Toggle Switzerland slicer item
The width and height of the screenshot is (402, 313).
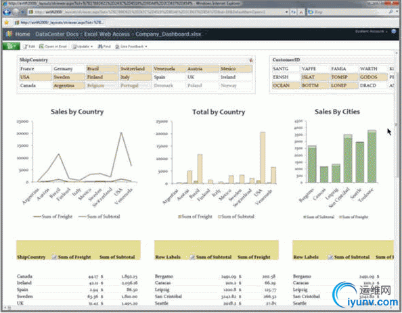(135, 69)
